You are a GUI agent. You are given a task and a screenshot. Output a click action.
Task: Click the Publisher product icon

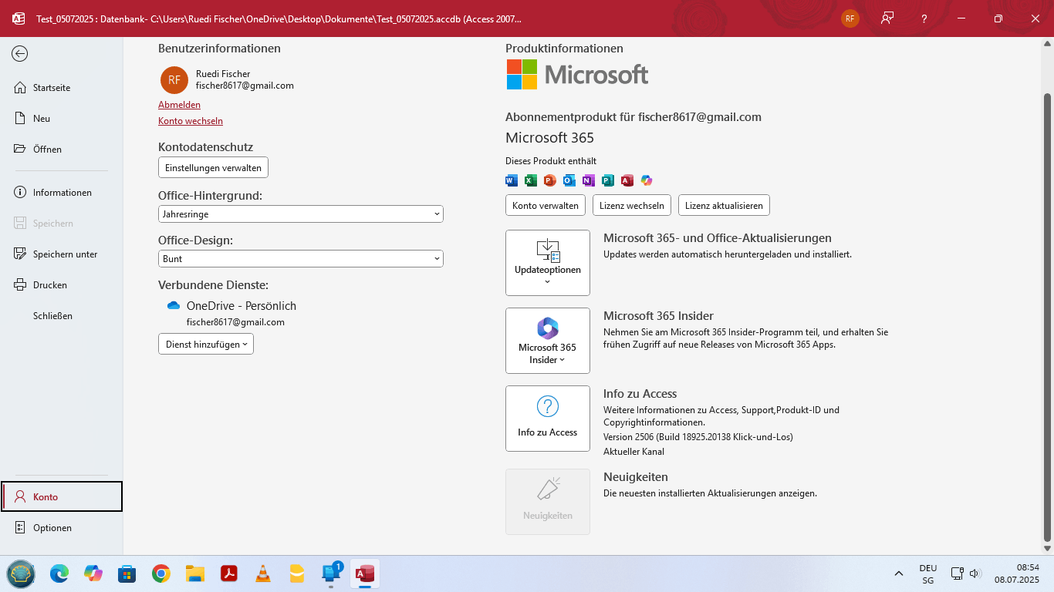pos(608,180)
